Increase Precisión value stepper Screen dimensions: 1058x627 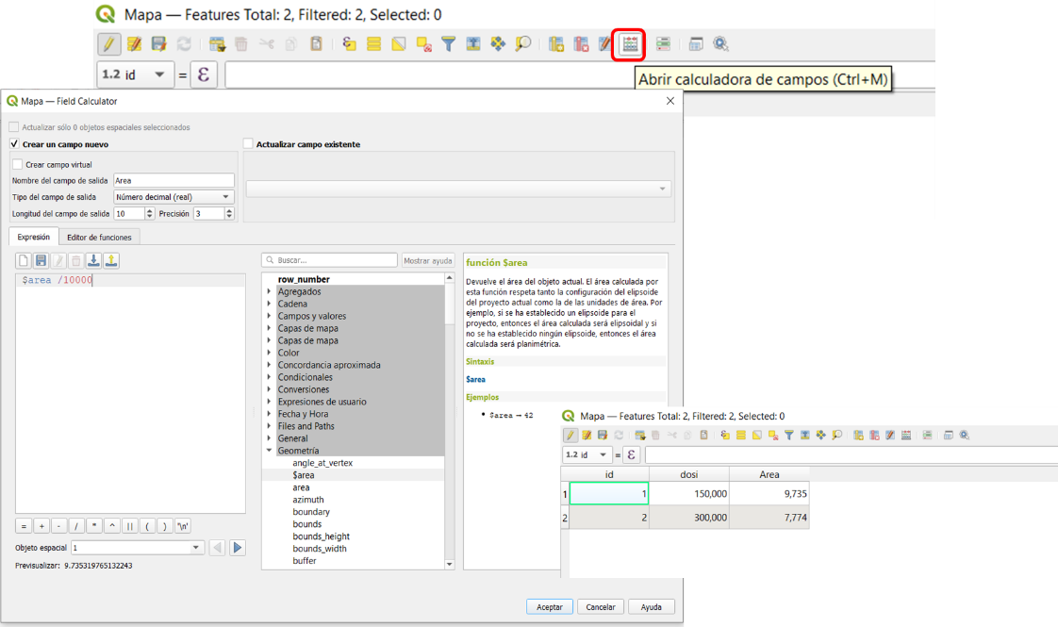coord(229,210)
